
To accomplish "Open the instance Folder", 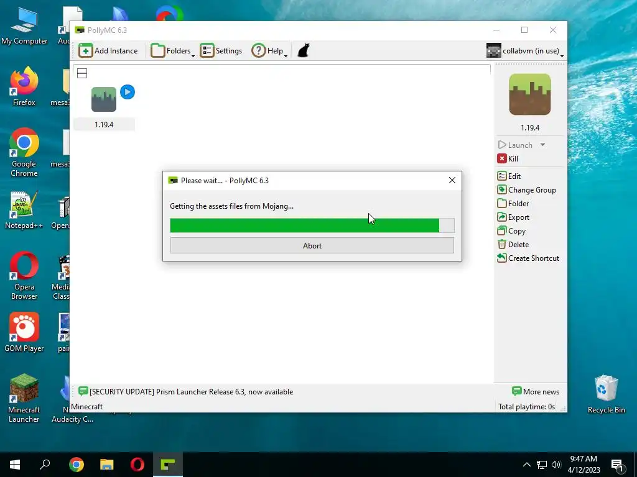I will (x=513, y=204).
